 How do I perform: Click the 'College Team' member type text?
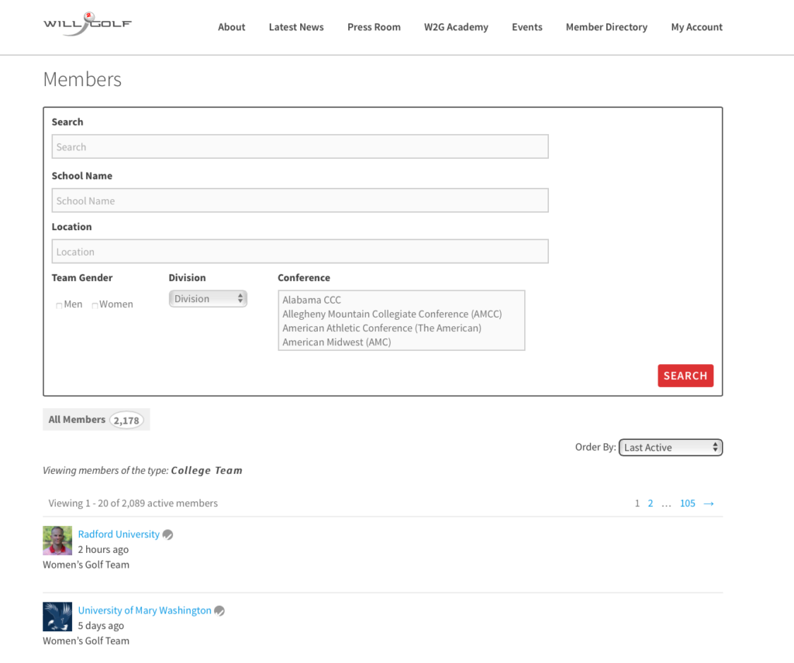click(x=206, y=471)
